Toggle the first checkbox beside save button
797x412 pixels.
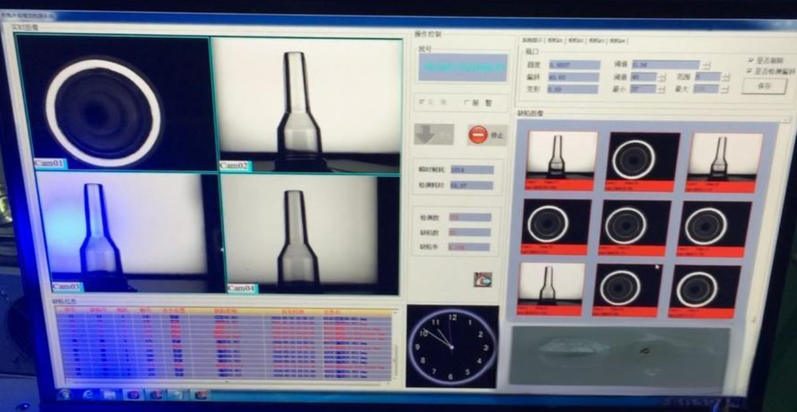click(751, 60)
